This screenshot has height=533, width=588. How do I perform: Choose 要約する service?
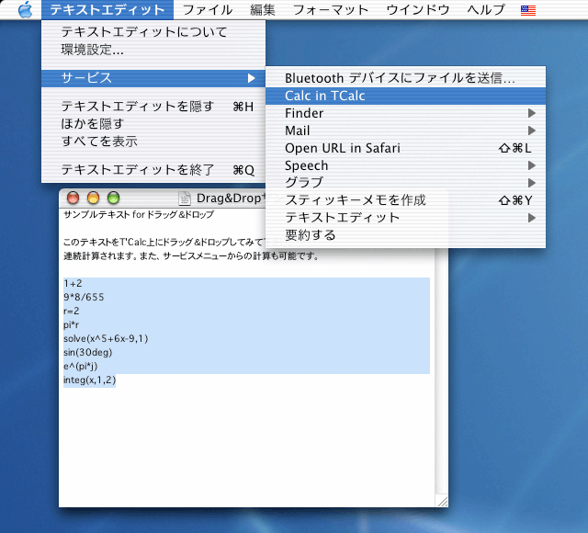(x=405, y=235)
